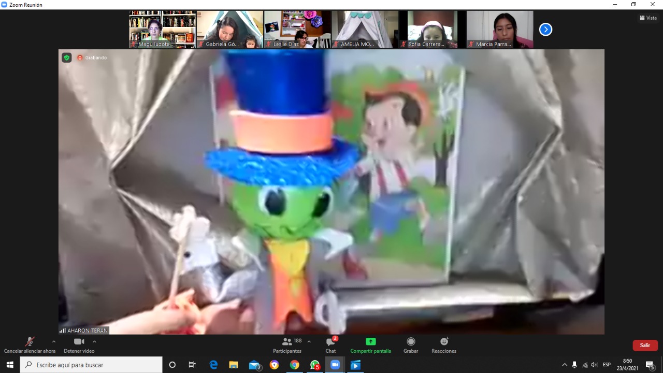Open Task View in taskbar
The image size is (663, 373).
click(192, 365)
